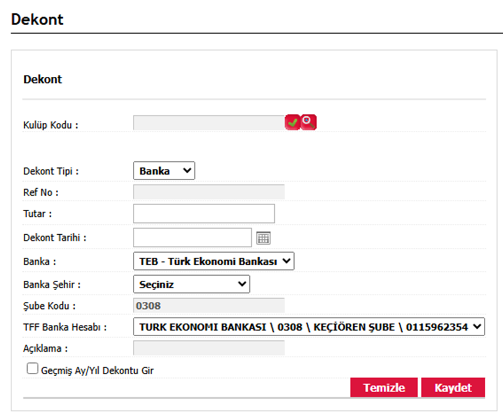Click into the Ref No field

tap(209, 192)
